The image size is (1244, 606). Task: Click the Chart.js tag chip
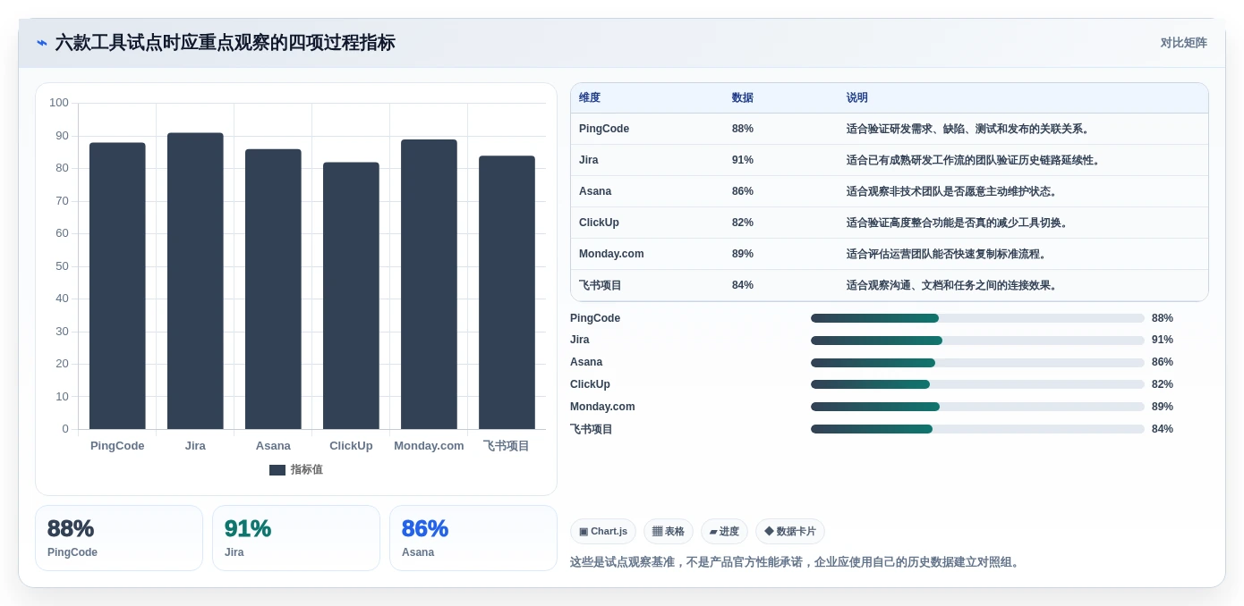point(603,532)
